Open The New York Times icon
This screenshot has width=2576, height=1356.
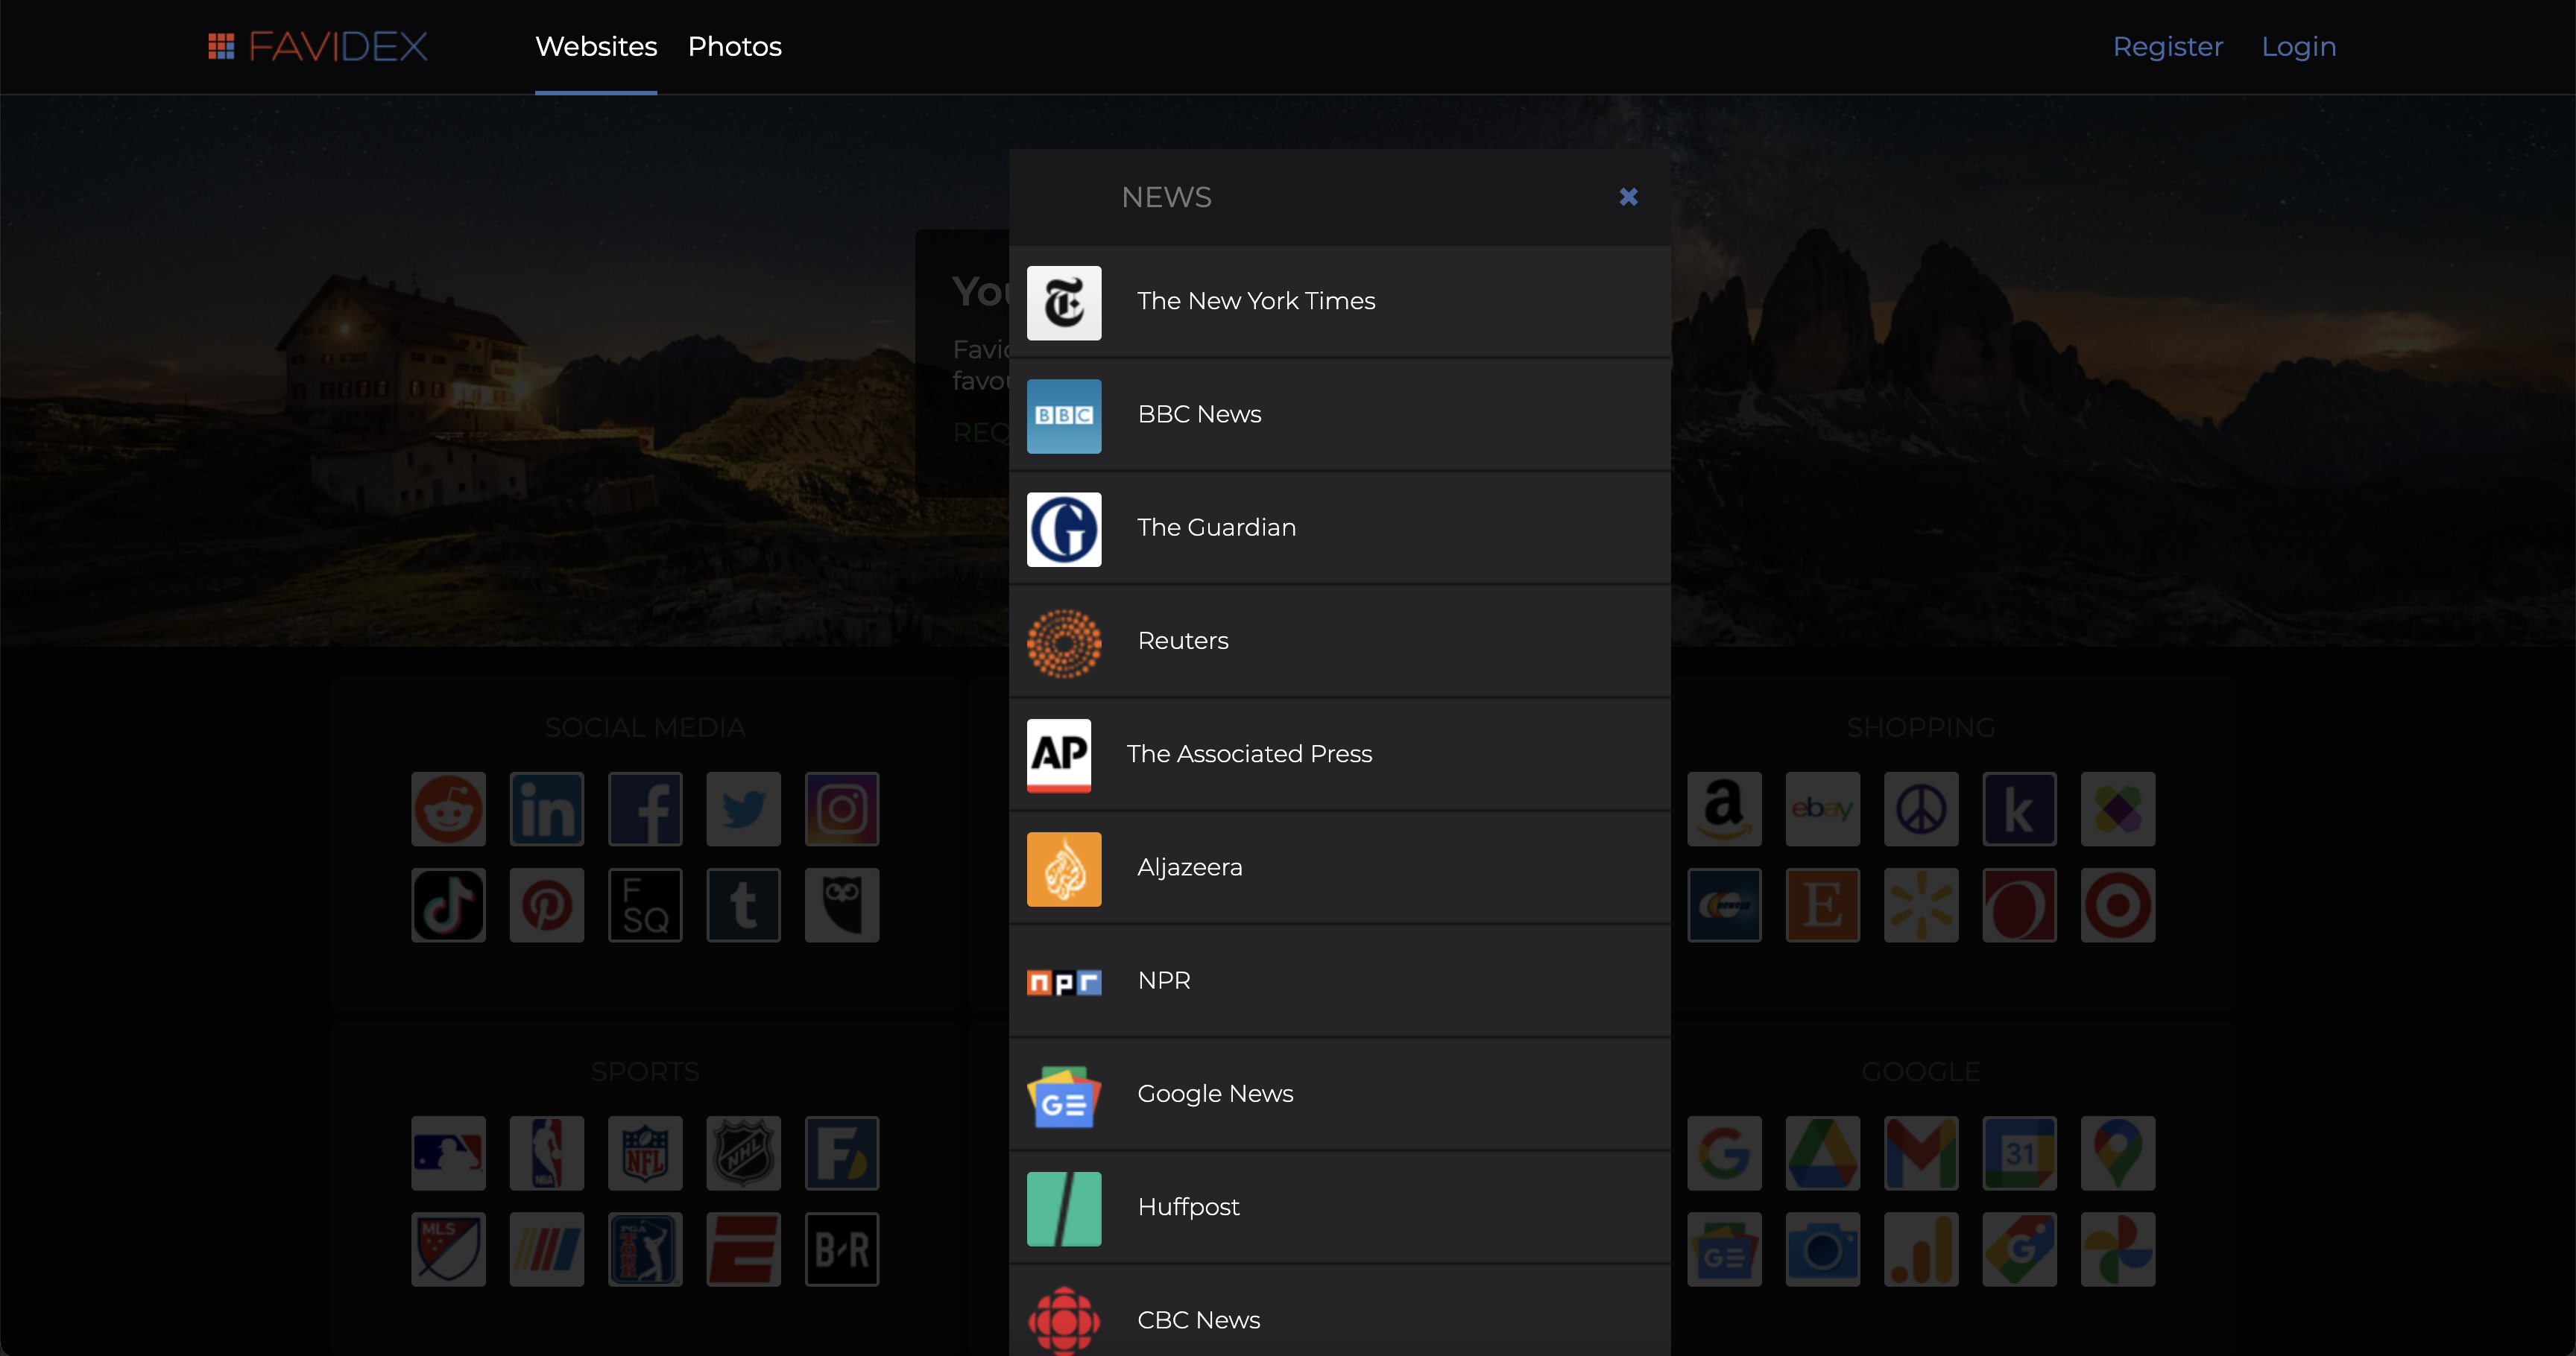point(1063,302)
